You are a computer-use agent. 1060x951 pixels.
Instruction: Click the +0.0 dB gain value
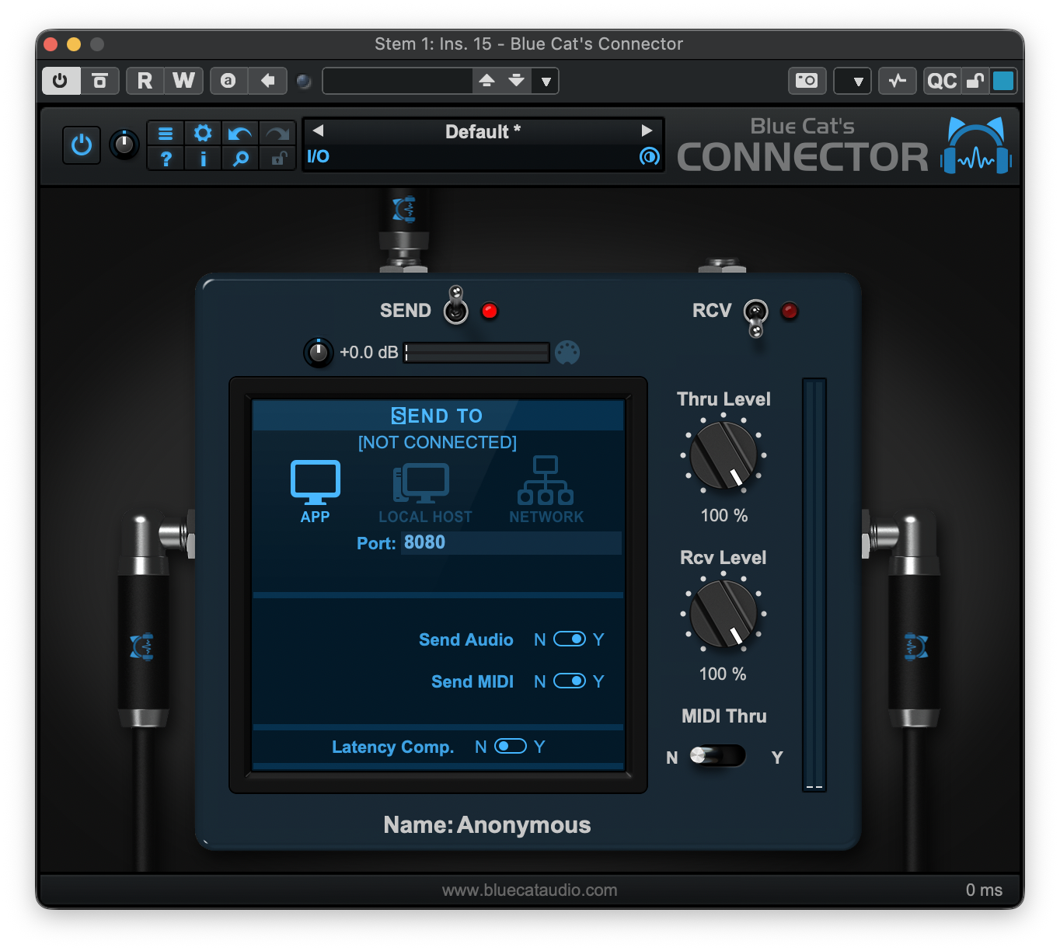click(369, 353)
